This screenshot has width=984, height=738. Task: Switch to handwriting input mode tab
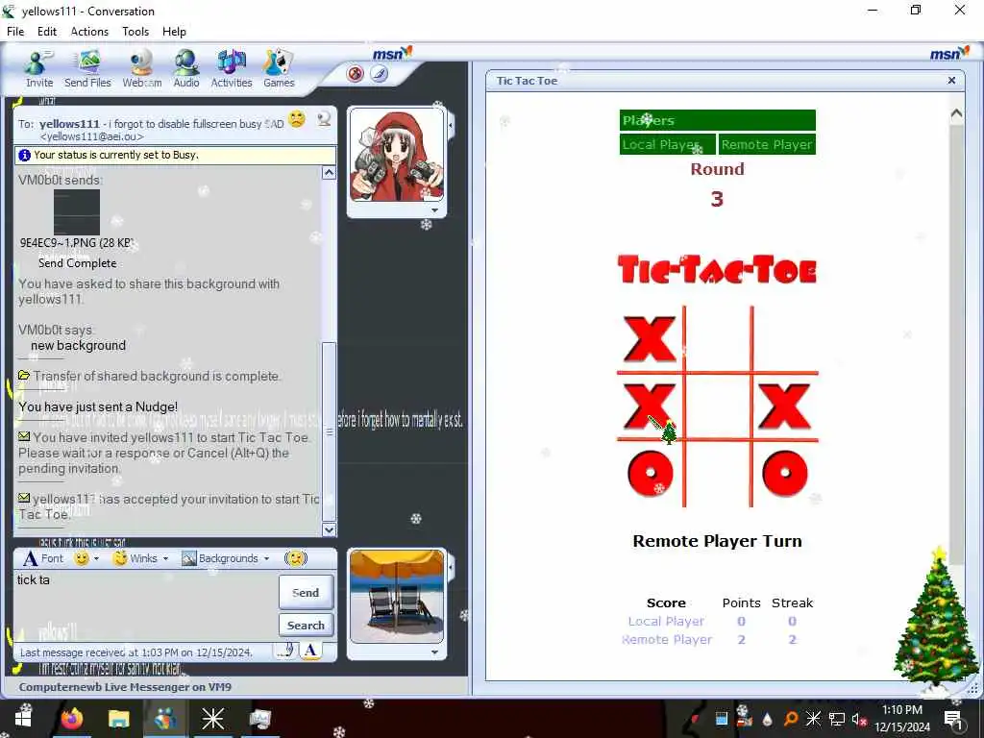tap(285, 651)
